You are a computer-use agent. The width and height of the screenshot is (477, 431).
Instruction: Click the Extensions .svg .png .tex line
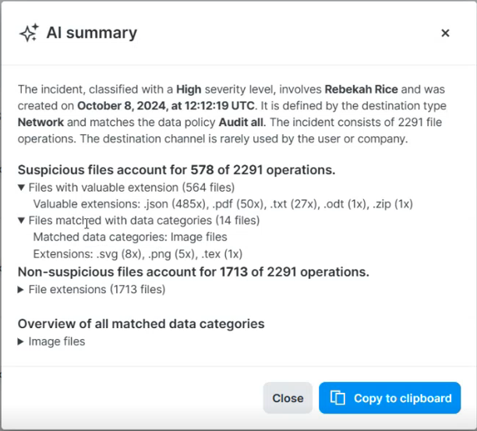click(138, 254)
